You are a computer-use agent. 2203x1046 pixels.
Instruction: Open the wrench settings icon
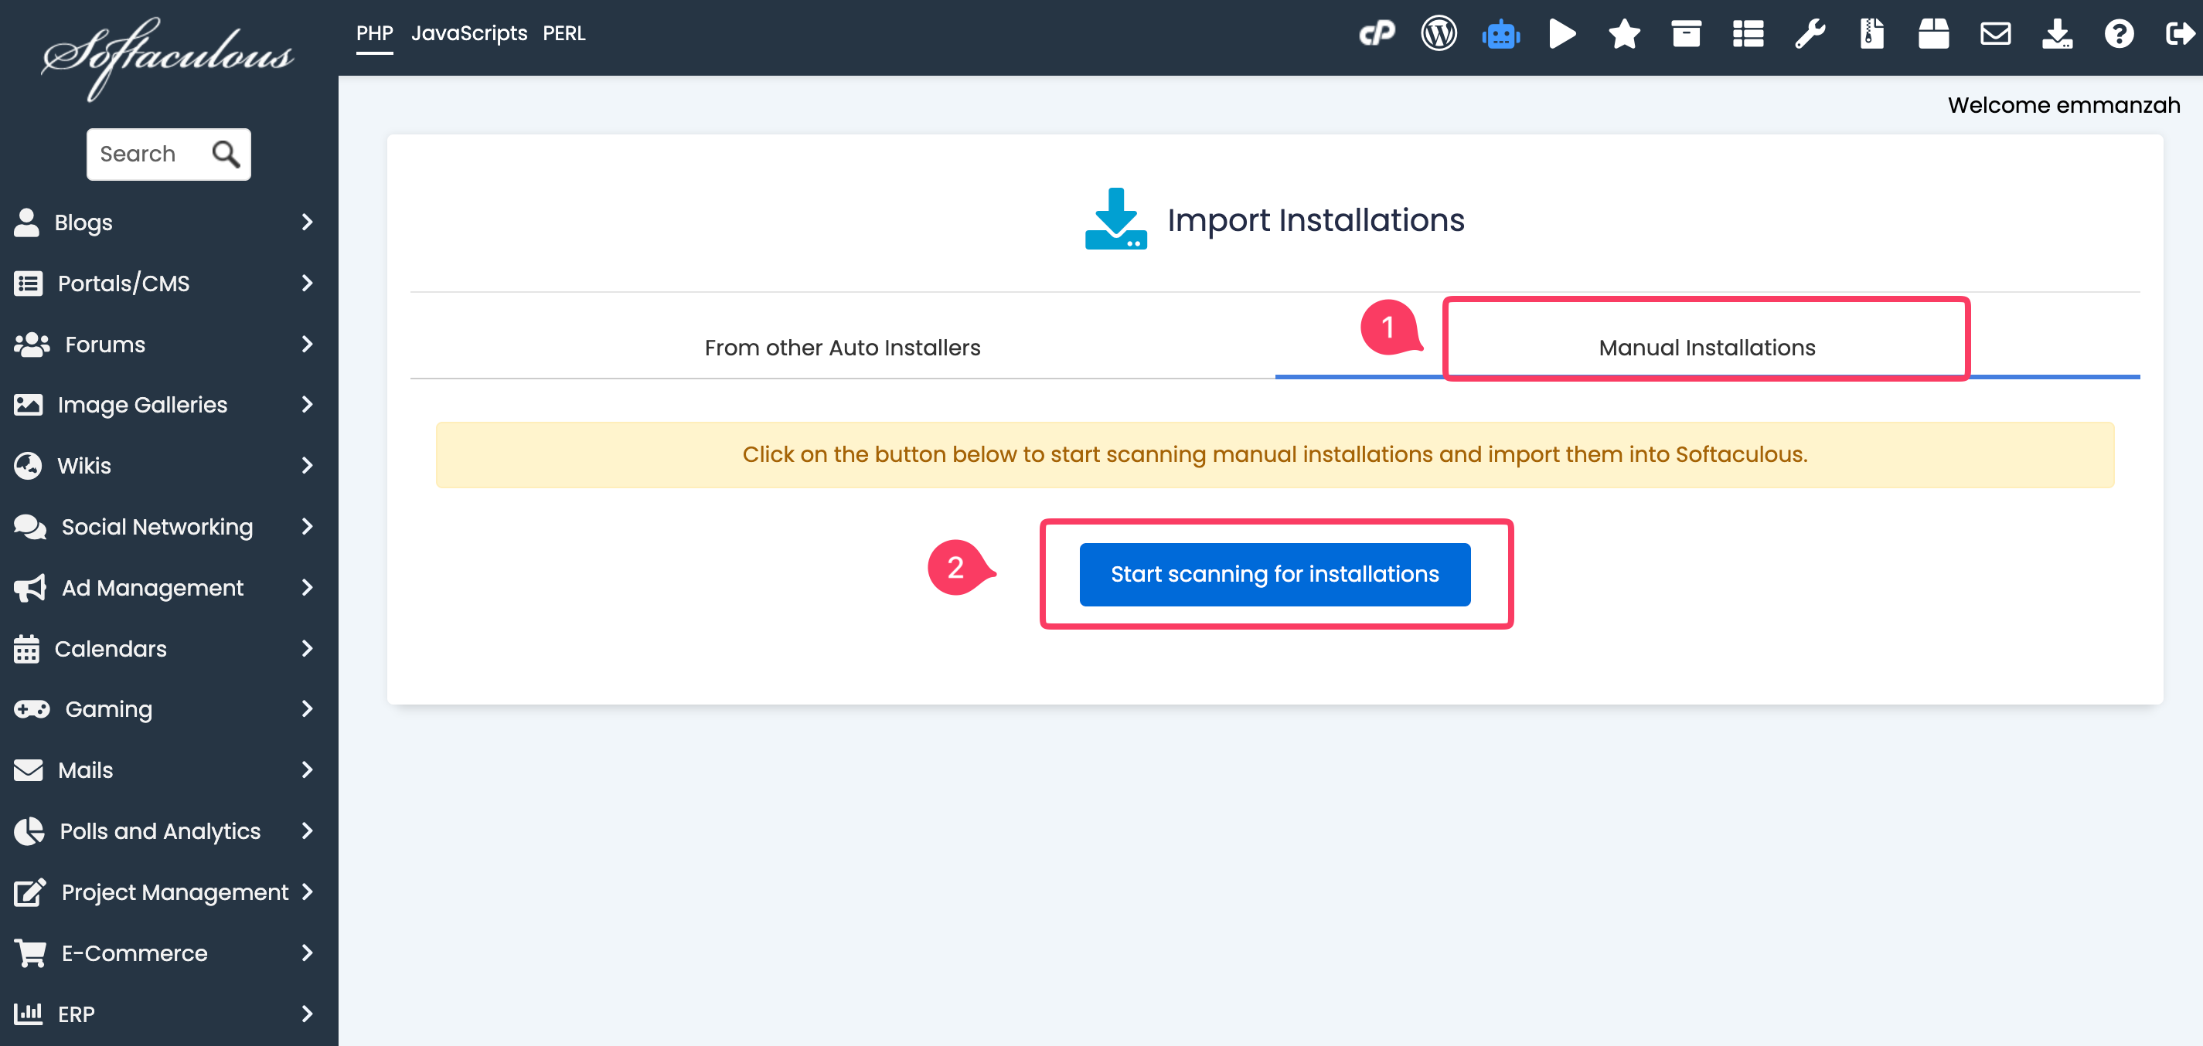(1810, 34)
